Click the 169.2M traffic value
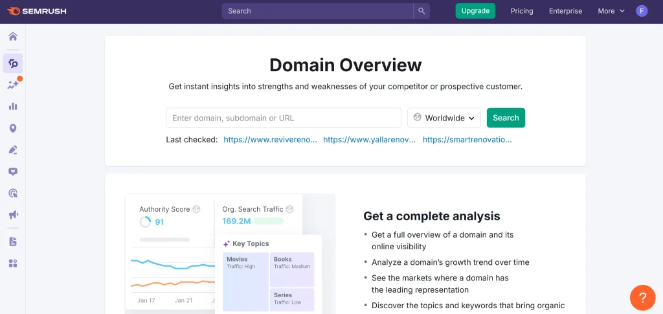This screenshot has height=314, width=663. (x=236, y=221)
